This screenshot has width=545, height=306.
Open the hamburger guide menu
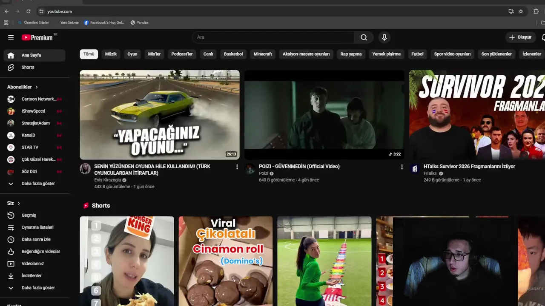tap(11, 37)
